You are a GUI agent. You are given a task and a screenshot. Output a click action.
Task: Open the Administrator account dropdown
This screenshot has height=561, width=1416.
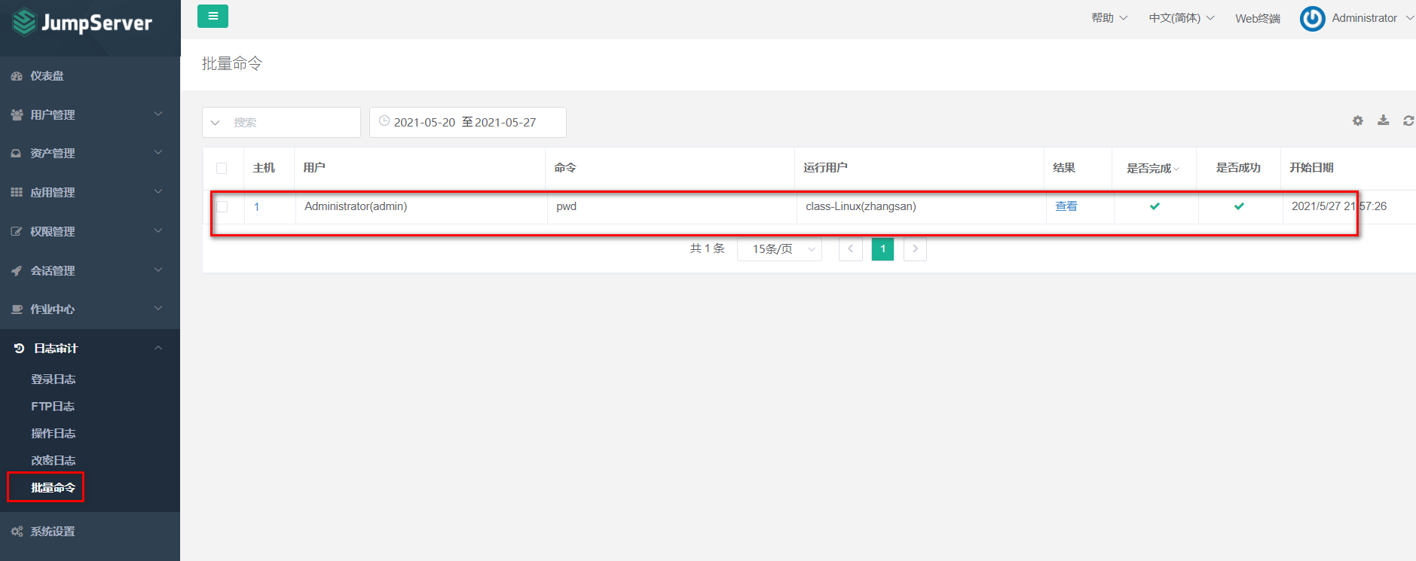tap(1372, 18)
